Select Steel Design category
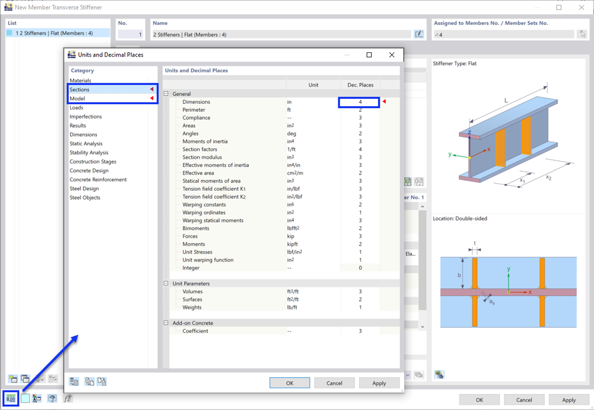Viewport: 594px width, 410px height. pyautogui.click(x=113, y=188)
